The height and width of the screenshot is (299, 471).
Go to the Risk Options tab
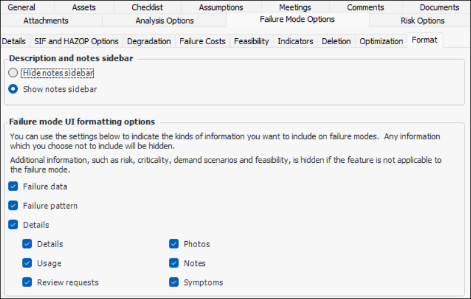tap(422, 21)
